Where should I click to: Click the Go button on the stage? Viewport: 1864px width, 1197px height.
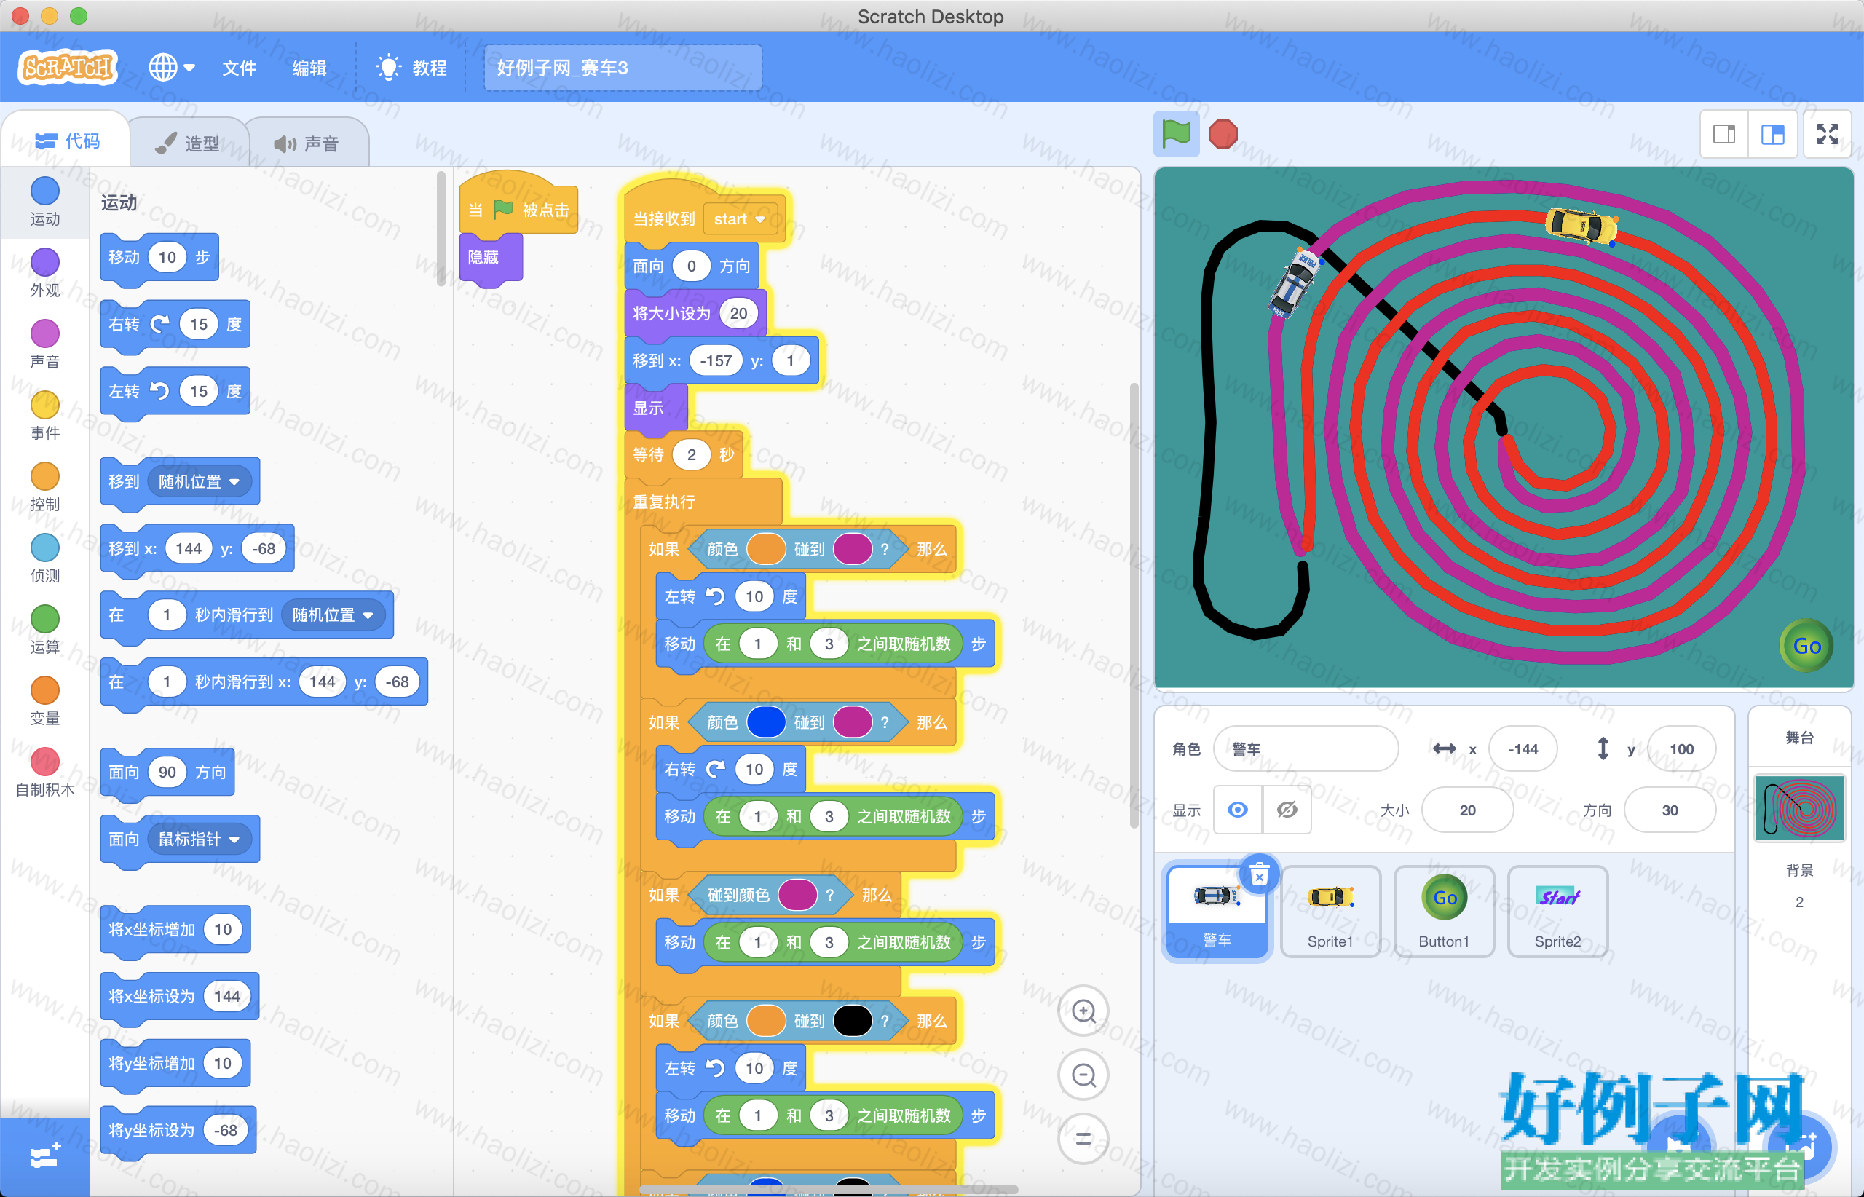1806,645
